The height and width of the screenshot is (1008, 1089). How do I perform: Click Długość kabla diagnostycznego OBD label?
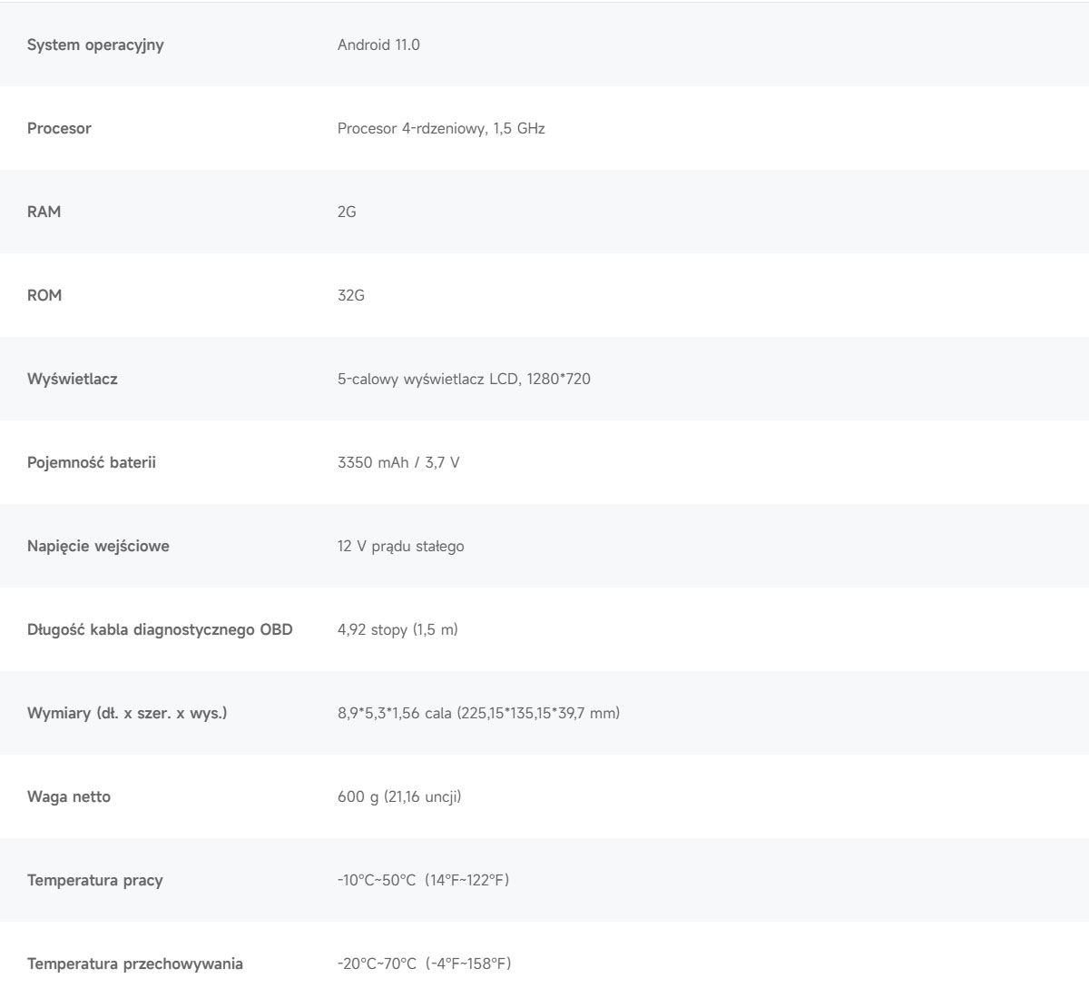pyautogui.click(x=160, y=629)
